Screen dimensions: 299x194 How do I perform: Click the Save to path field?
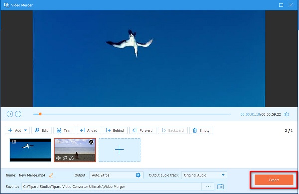[x=112, y=186]
